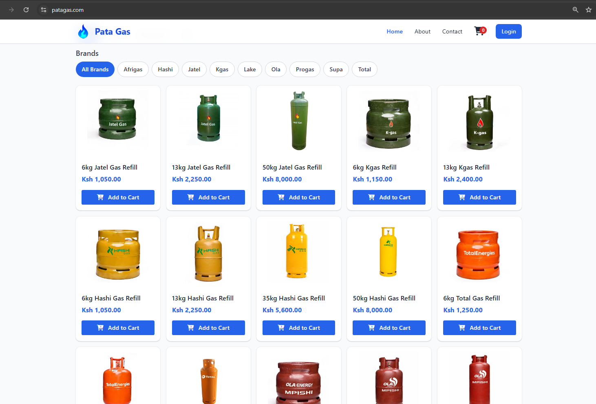Filter products by Afrigas brand
The image size is (596, 404).
click(x=133, y=69)
